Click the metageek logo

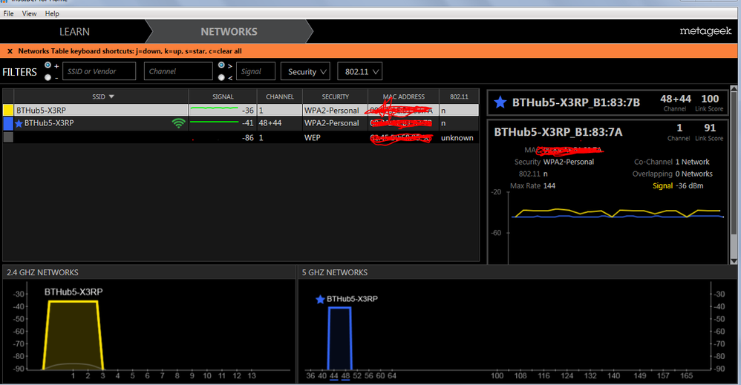pos(705,31)
